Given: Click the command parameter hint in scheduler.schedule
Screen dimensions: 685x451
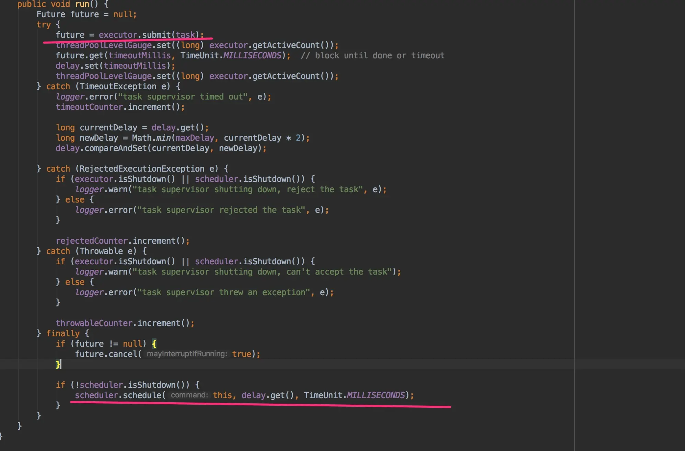Looking at the screenshot, I should [x=189, y=395].
